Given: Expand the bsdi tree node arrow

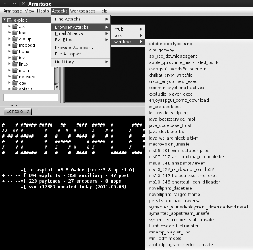Looking at the screenshot, I should click(9, 32).
